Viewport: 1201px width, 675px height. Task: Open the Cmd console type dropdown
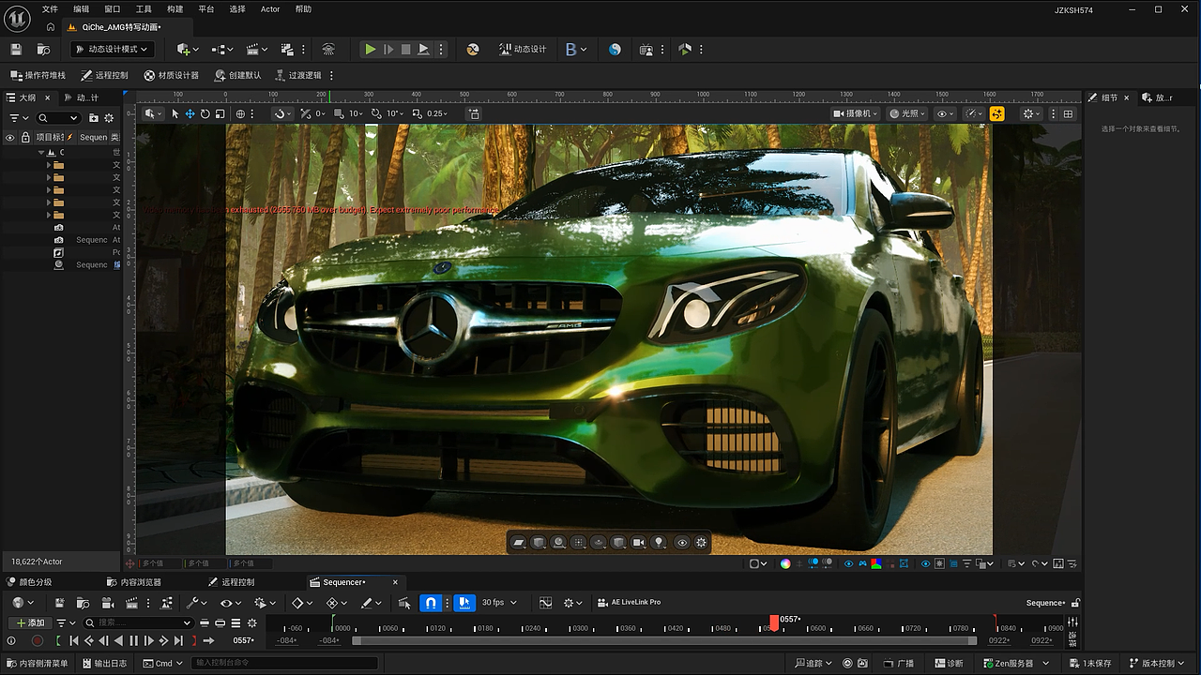pyautogui.click(x=162, y=663)
